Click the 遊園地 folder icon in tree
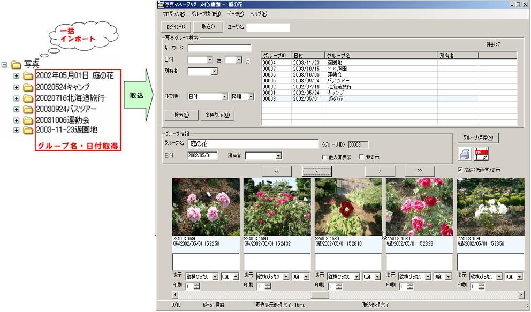The width and height of the screenshot is (531, 312). click(28, 130)
